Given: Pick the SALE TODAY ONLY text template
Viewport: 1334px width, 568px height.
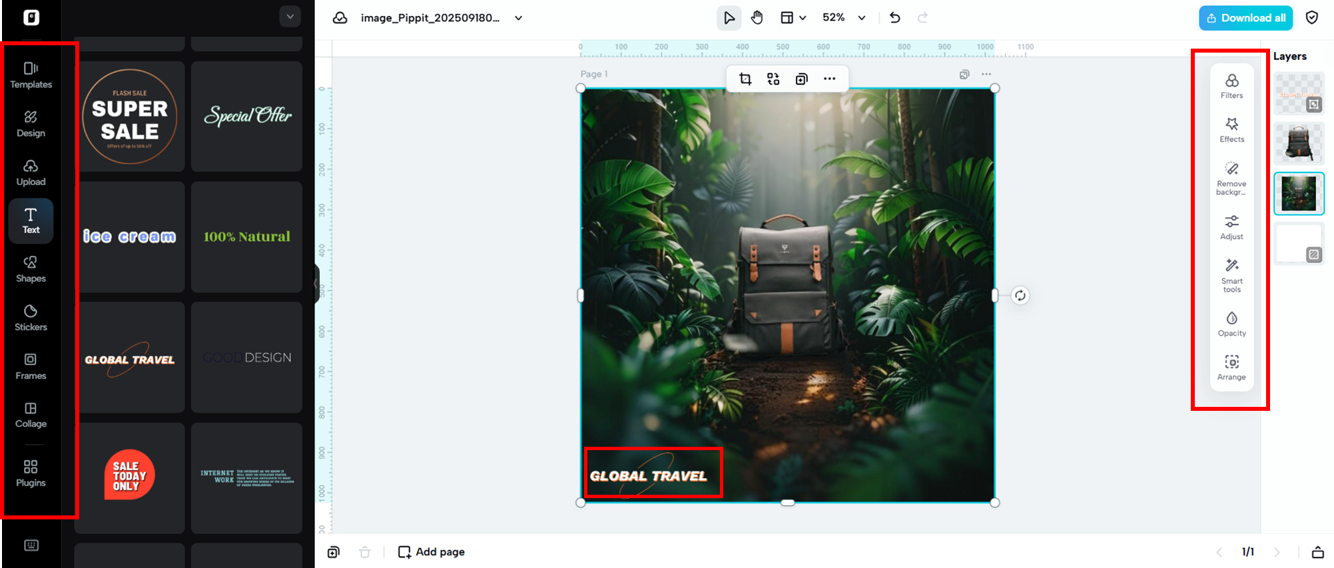Looking at the screenshot, I should (130, 478).
